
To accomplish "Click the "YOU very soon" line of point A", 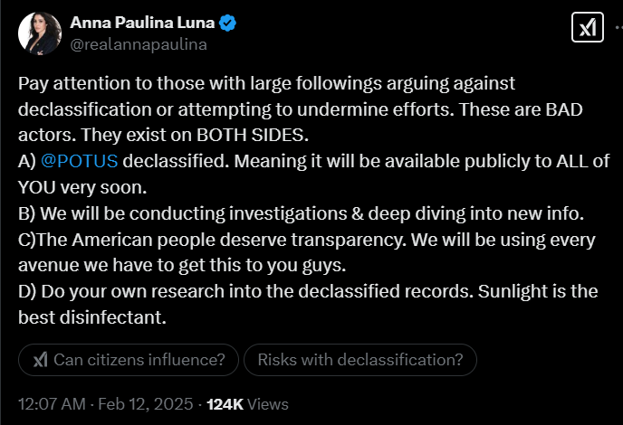I will 81,189.
